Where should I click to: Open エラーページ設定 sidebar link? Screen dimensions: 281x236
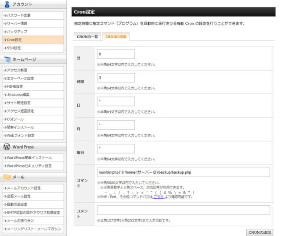[33, 79]
